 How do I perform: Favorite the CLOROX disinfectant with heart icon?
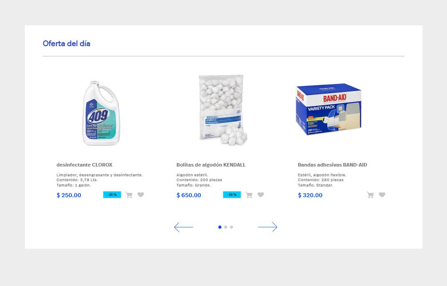(141, 195)
